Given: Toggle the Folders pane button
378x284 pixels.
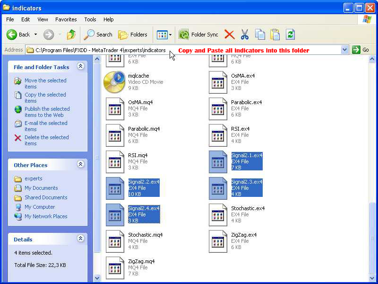Looking at the screenshot, I should pos(132,35).
